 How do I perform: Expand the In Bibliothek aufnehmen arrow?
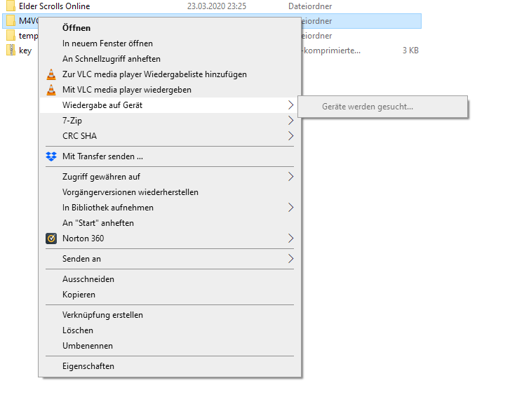click(291, 208)
